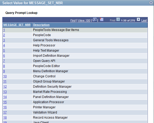Show previous rows arrow
The image size is (154, 123).
118,19
